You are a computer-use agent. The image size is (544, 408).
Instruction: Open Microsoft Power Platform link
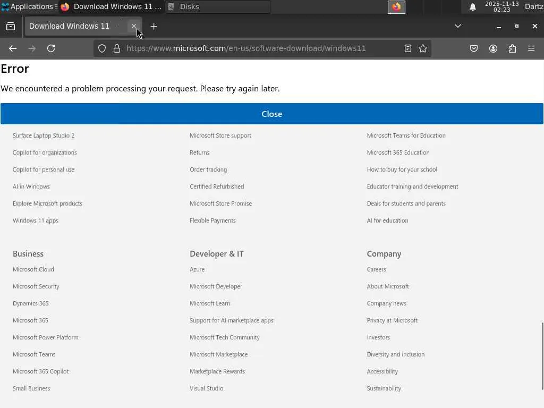click(46, 337)
